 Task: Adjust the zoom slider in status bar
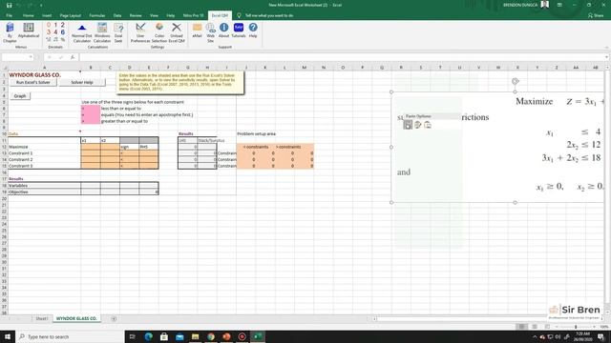pos(576,327)
